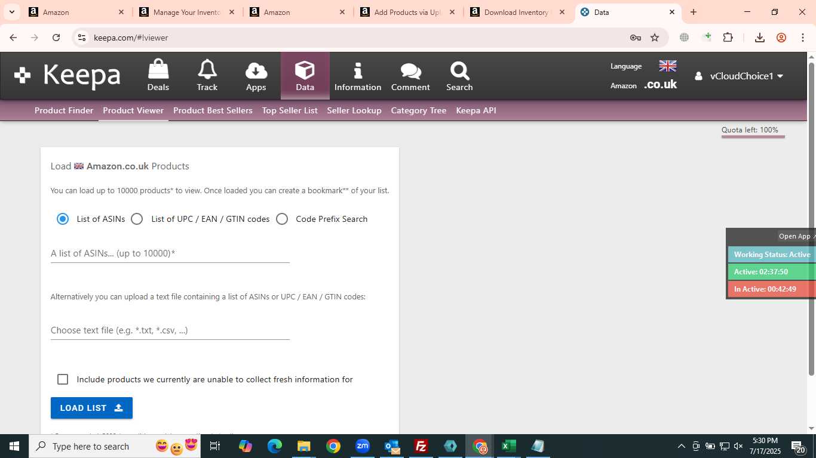Screen dimensions: 816x458
Task: Click Quota left 100% indicator
Action: (x=753, y=131)
